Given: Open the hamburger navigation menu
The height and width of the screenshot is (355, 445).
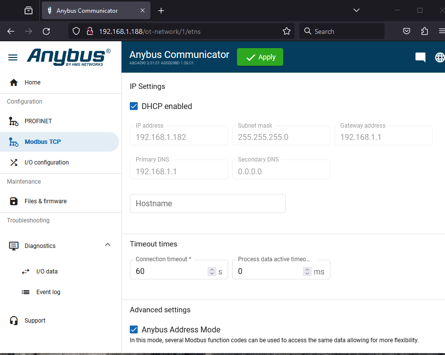Looking at the screenshot, I should pyautogui.click(x=13, y=57).
